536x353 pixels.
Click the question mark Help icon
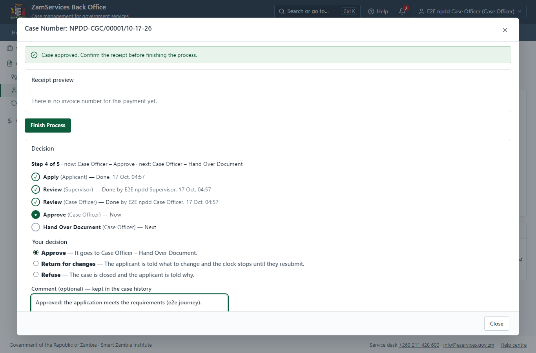click(x=371, y=11)
